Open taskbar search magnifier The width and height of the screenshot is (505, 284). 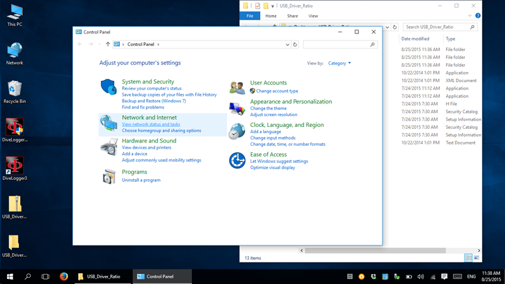point(28,276)
